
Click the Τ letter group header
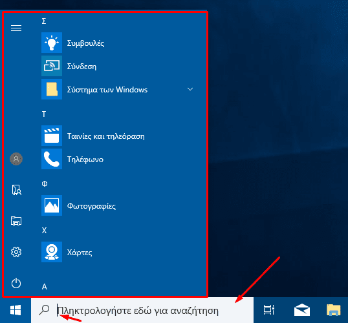tap(44, 114)
